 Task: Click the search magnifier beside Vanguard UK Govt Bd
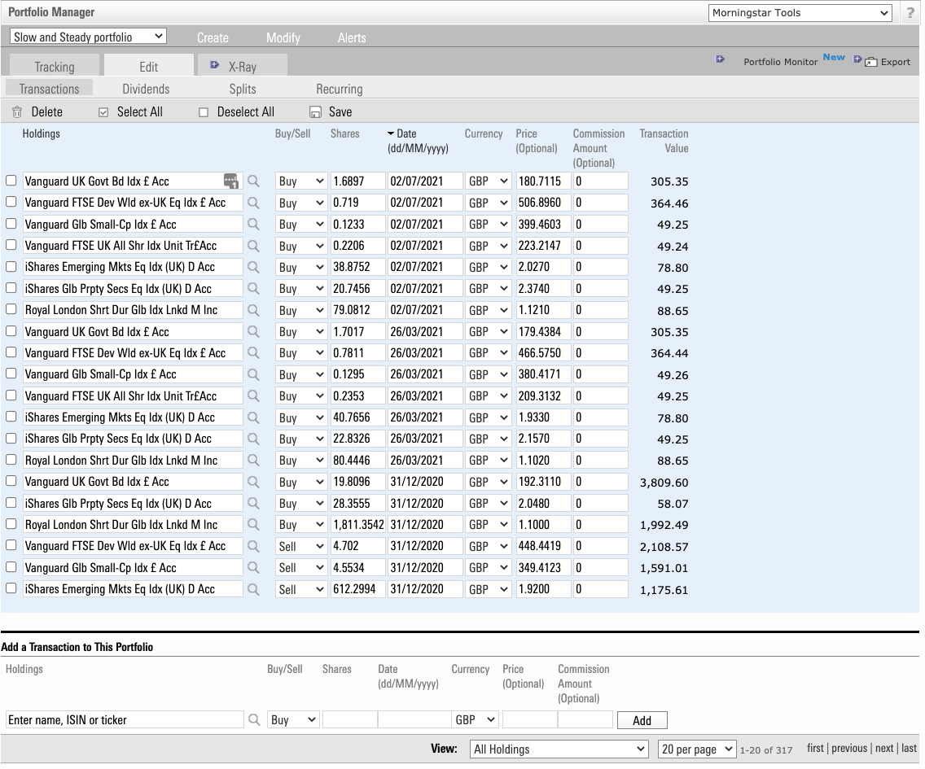coord(253,180)
